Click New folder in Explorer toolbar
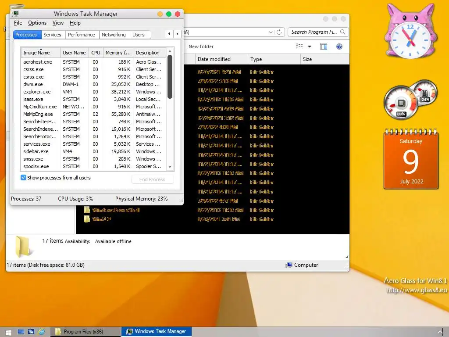 coord(201,47)
